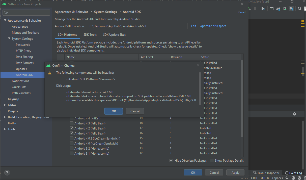Check Android 4.0 (IceCreamSandwich) checkbox
The image size is (306, 180).
[x=72, y=143]
